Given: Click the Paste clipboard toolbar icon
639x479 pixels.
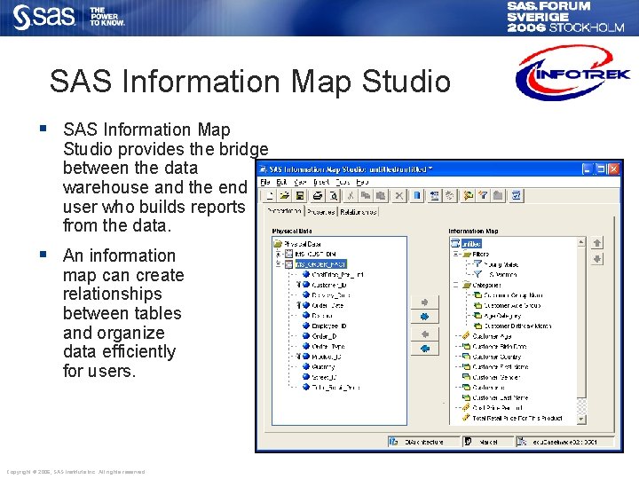Looking at the screenshot, I should coord(381,196).
